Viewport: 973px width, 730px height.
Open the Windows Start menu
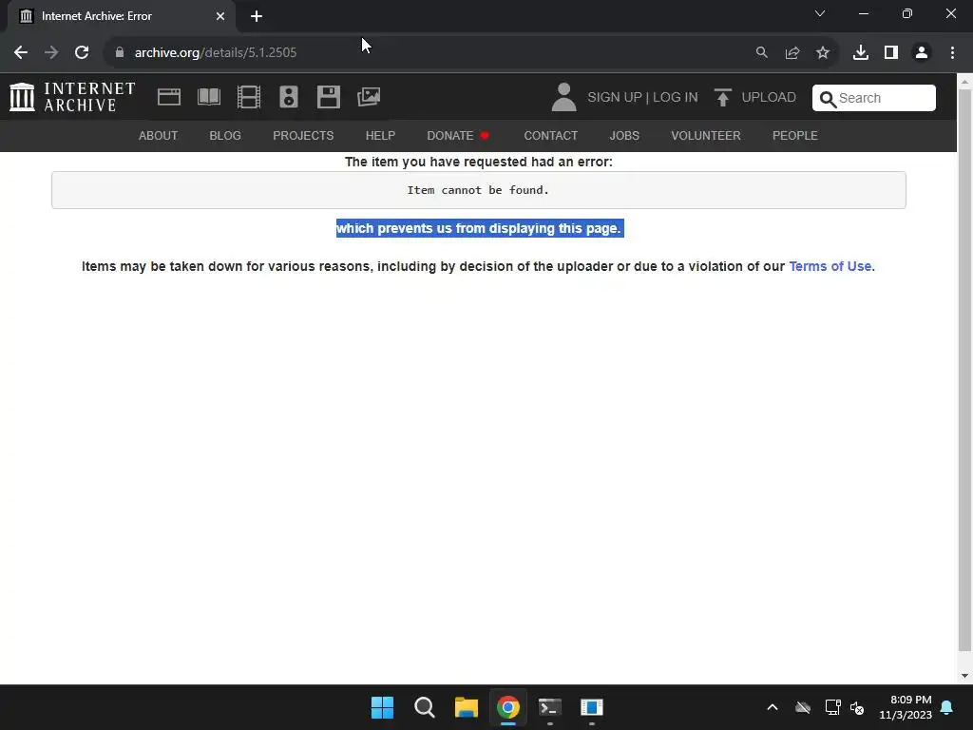(x=382, y=707)
